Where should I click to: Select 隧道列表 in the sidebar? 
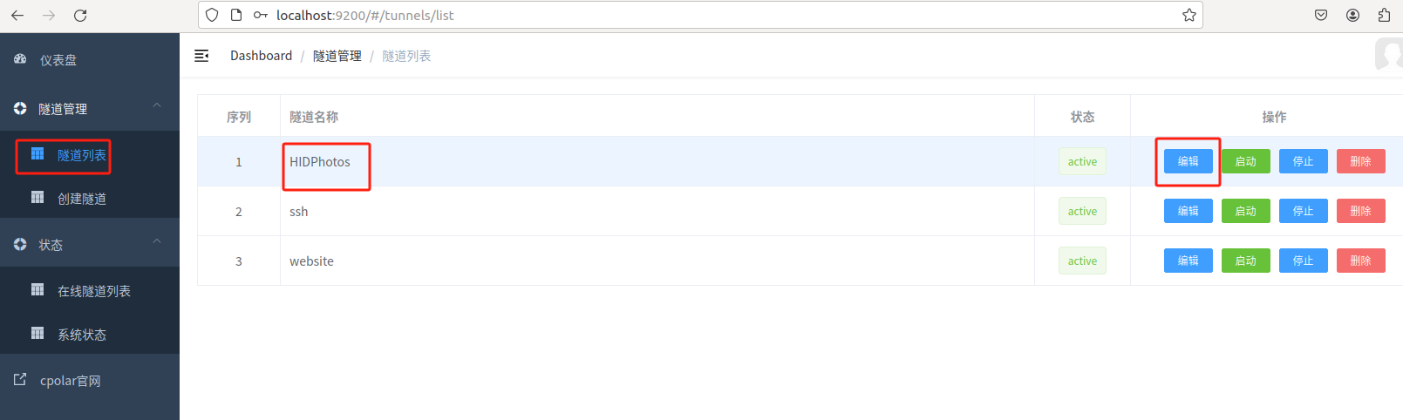pos(82,155)
